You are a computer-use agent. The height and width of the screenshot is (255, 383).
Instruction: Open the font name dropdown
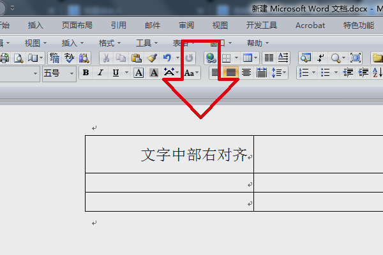[x=35, y=73]
